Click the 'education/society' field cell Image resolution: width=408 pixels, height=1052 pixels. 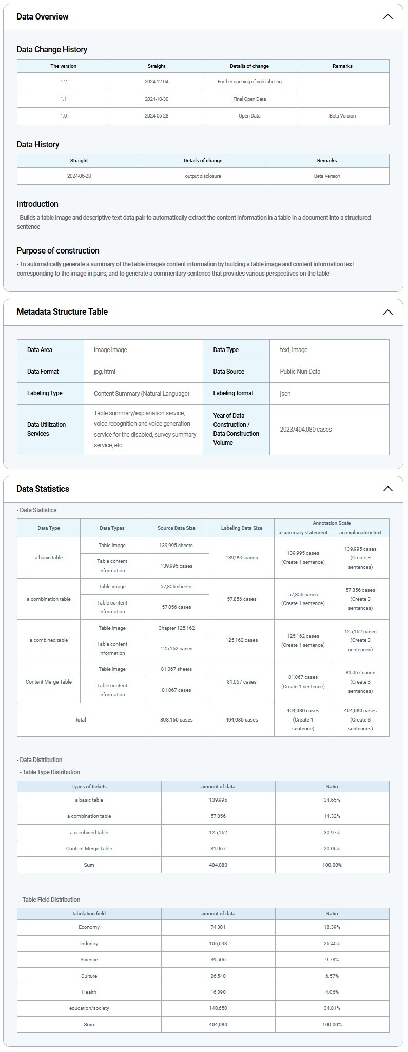pyautogui.click(x=89, y=1008)
